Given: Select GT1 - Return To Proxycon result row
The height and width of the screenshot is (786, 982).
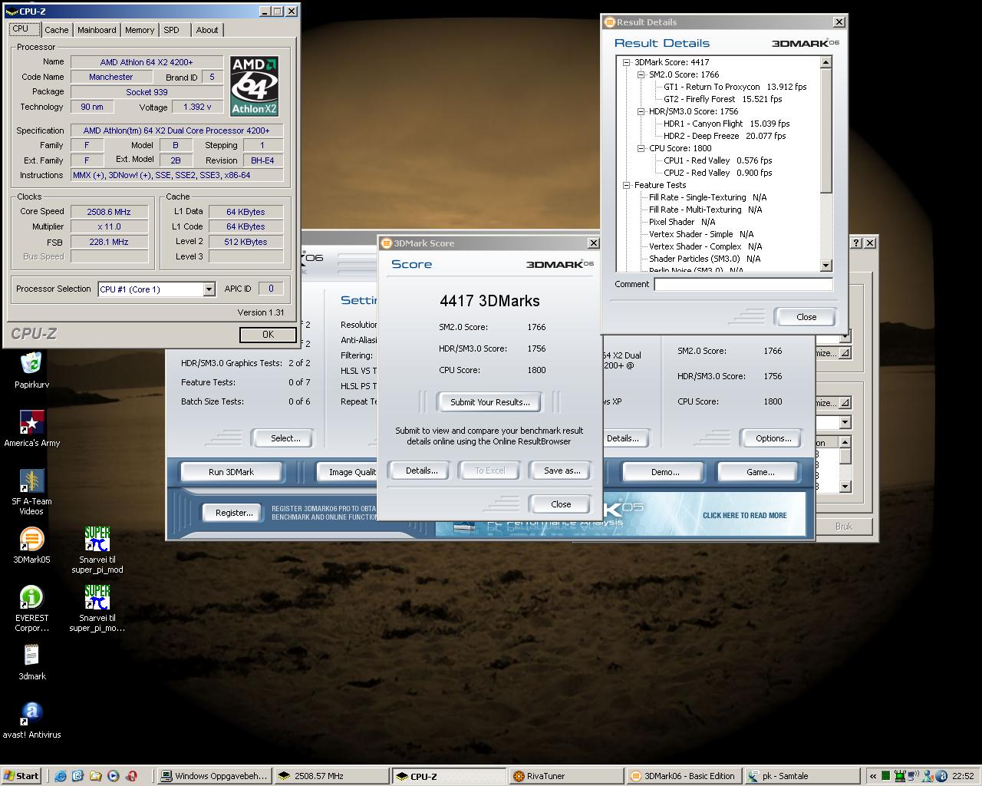Looking at the screenshot, I should click(735, 87).
